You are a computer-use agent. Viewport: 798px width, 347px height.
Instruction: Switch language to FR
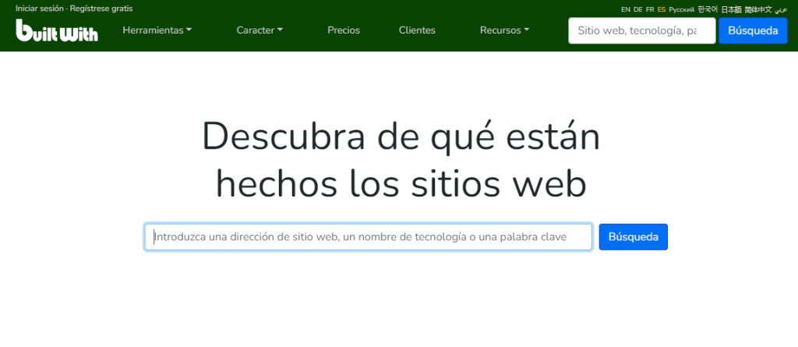(x=650, y=9)
